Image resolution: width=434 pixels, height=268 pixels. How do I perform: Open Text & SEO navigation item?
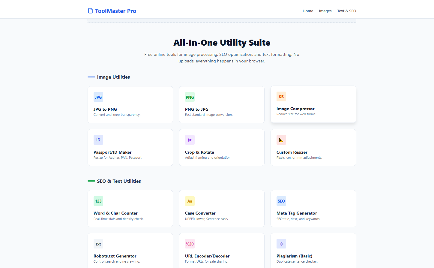pos(346,11)
